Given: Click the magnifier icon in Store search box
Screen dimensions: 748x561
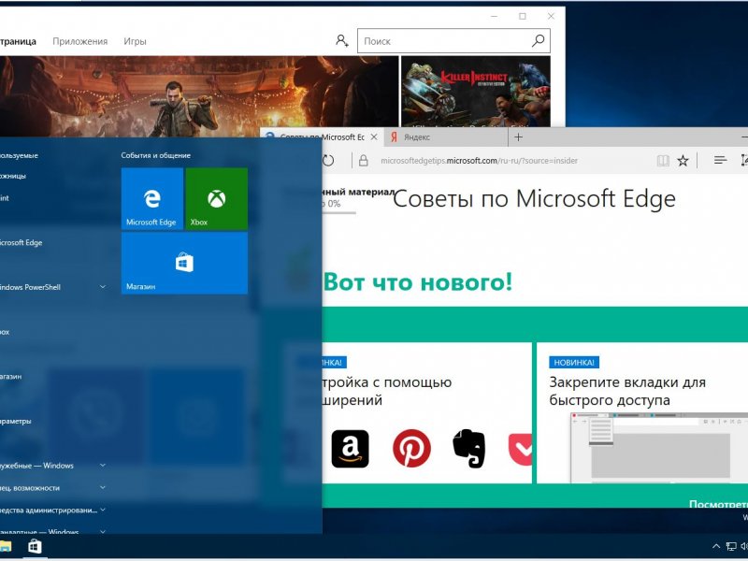Looking at the screenshot, I should [x=539, y=40].
